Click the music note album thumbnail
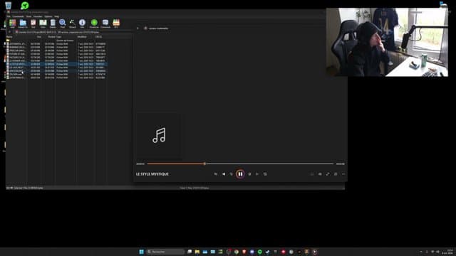 click(x=159, y=136)
